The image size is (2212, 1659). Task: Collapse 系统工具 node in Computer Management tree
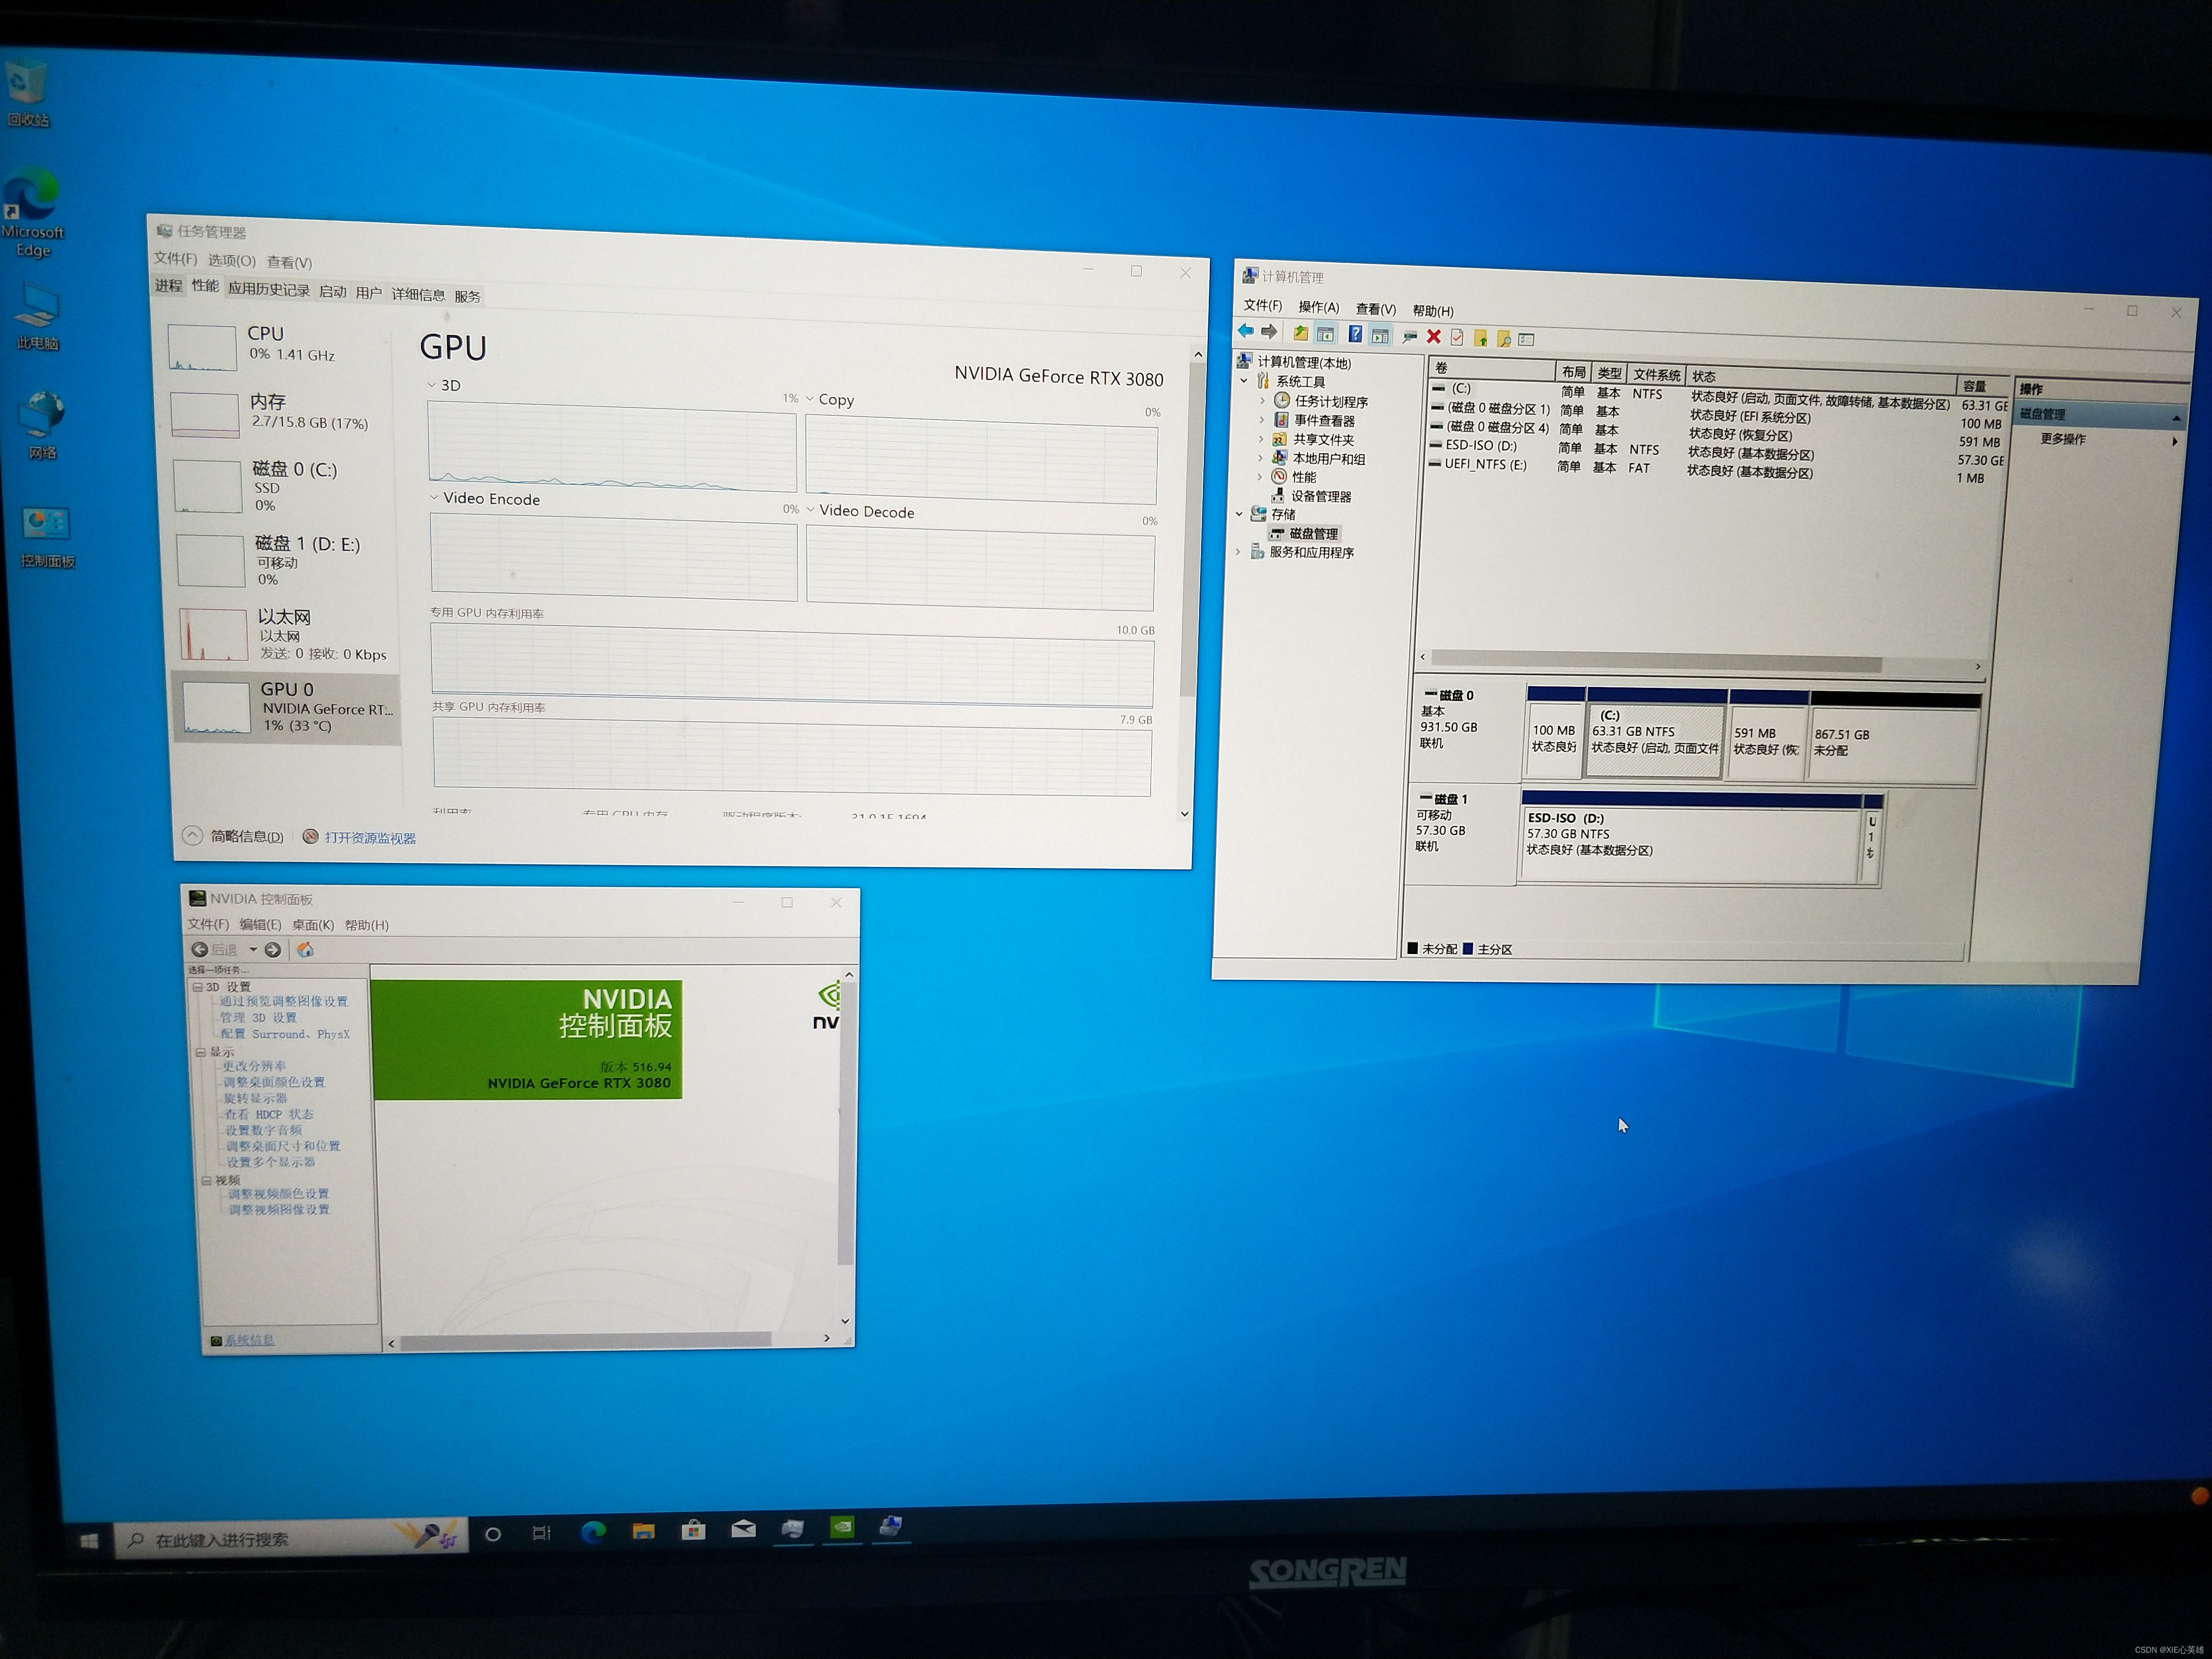pyautogui.click(x=1244, y=381)
